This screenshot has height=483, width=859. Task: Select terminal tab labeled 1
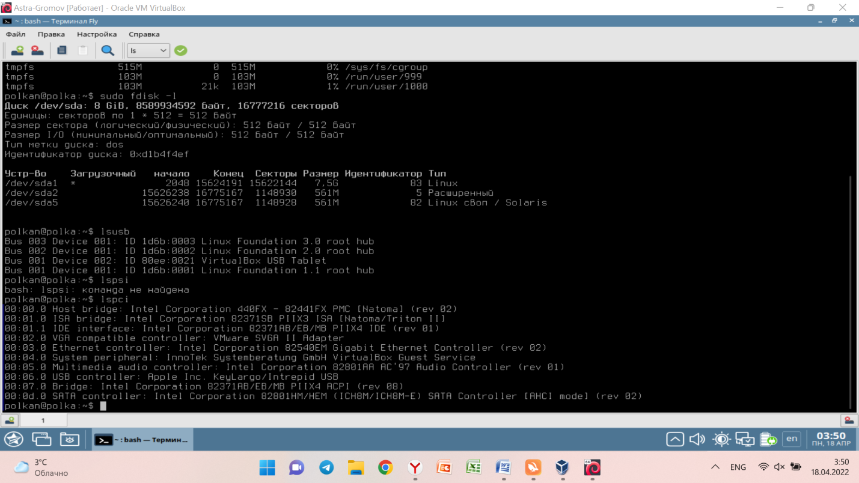pos(43,421)
